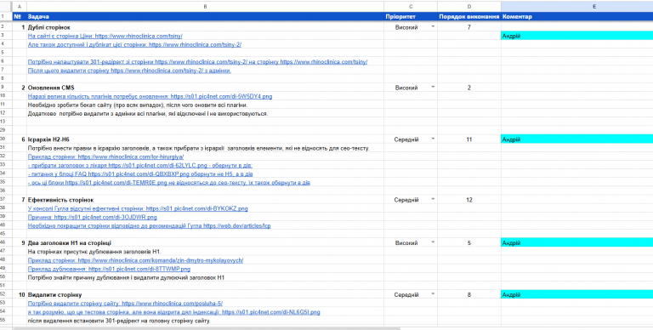Open link Причина di-3OJDWR.png
The image size is (653, 330).
click(x=93, y=217)
